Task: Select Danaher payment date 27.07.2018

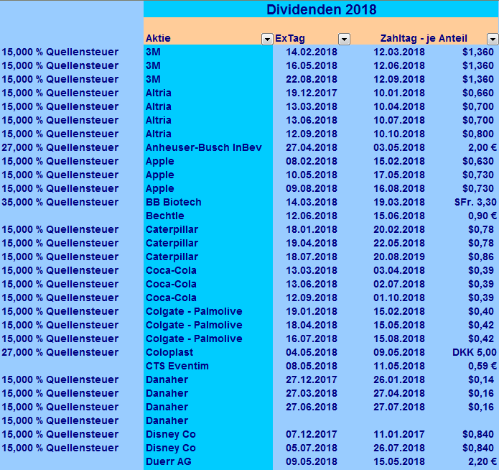Action: [399, 407]
